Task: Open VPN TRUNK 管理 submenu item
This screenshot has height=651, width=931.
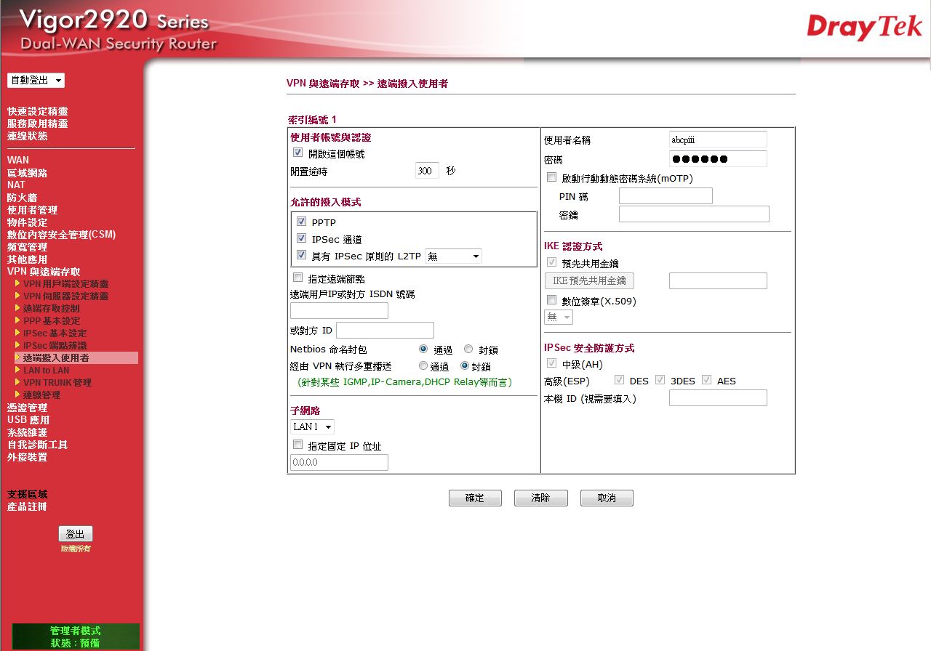Action: click(57, 383)
